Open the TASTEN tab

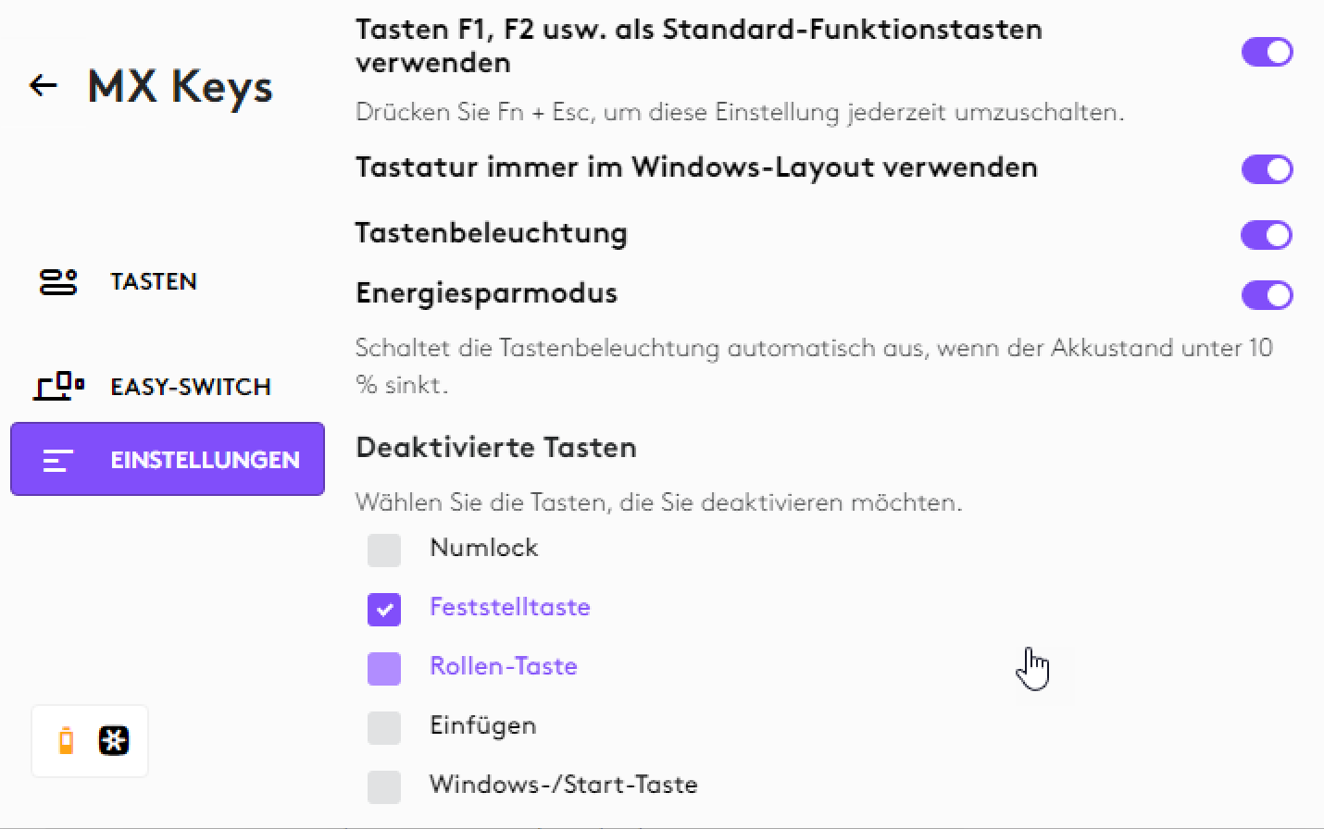[x=154, y=281]
